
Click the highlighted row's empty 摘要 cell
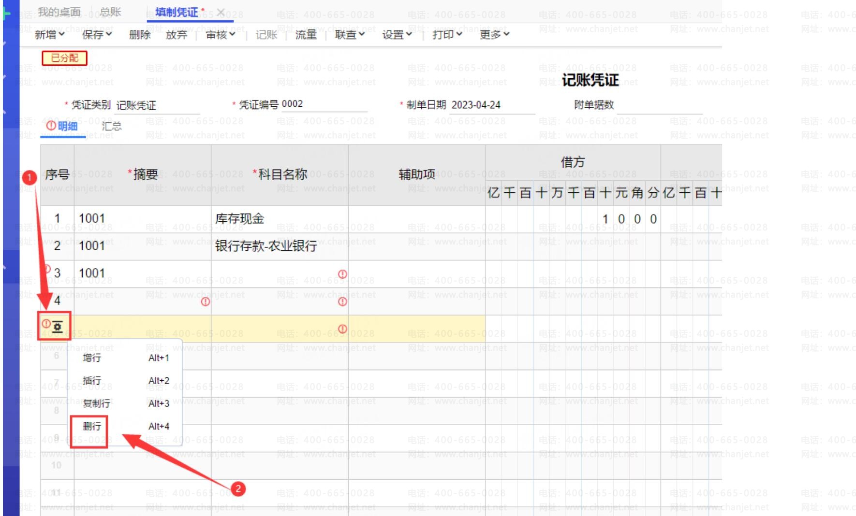click(x=143, y=329)
